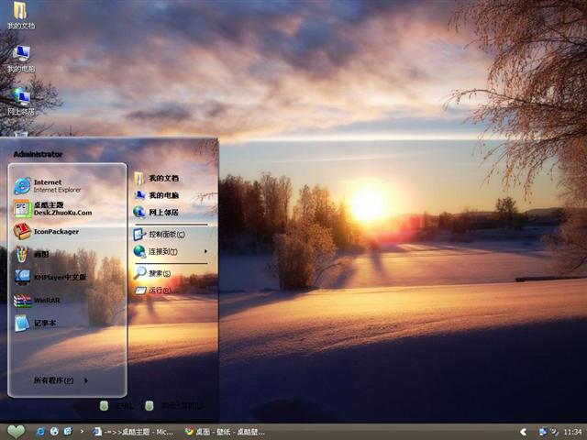Click the 我的电脑 icon on the desktop
The width and height of the screenshot is (587, 440).
coord(20,57)
